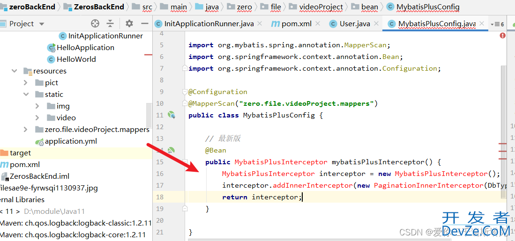Close the pom.xml tab
515x241 pixels.
[318, 23]
